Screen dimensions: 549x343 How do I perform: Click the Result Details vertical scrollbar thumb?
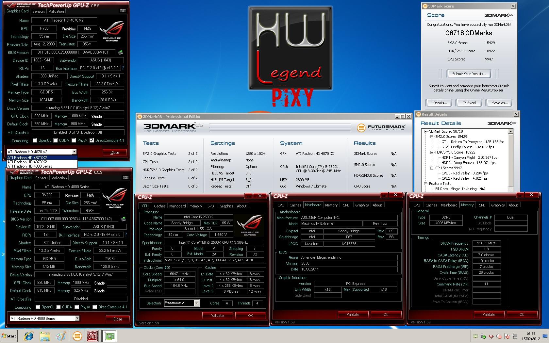[511, 160]
